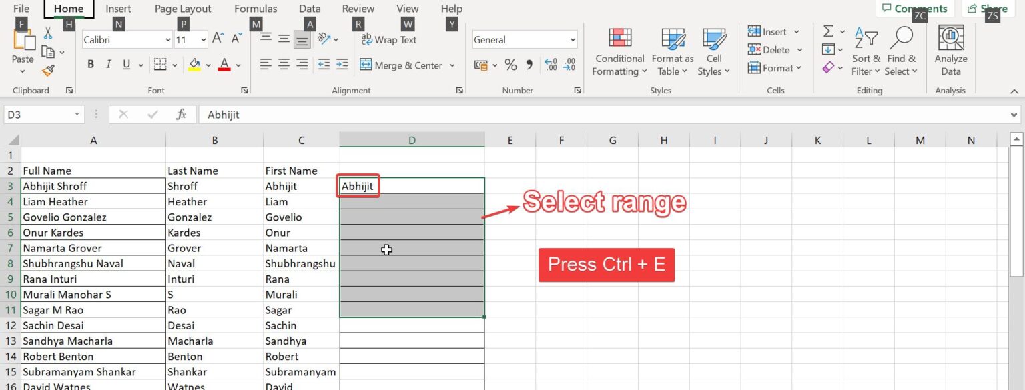Apply Percent Style number format

511,65
